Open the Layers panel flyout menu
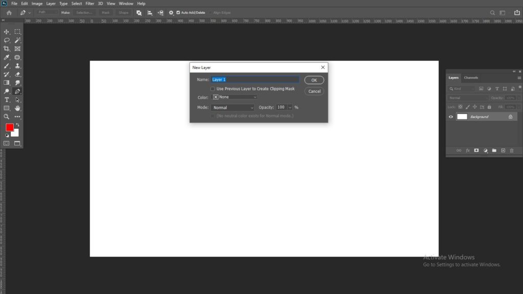The image size is (523, 294). point(519,78)
